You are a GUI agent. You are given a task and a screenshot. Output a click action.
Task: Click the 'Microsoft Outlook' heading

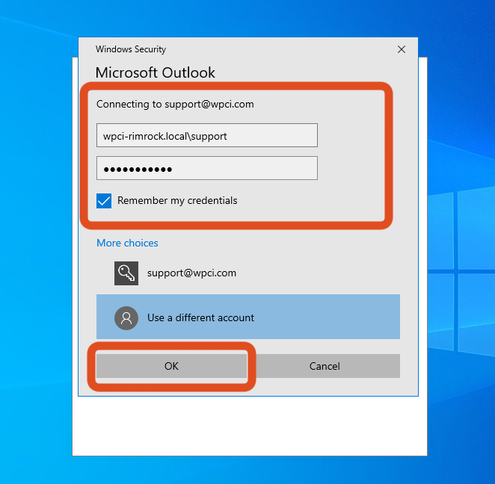coord(156,72)
